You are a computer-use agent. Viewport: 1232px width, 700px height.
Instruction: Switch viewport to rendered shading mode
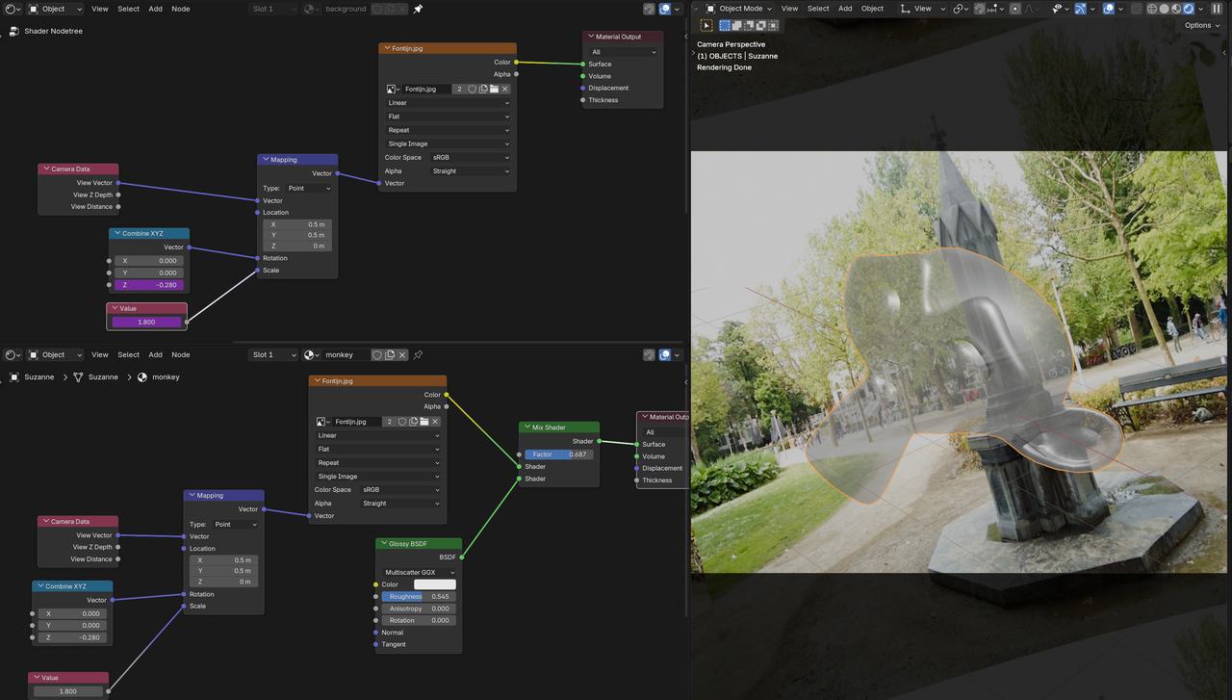click(1189, 9)
